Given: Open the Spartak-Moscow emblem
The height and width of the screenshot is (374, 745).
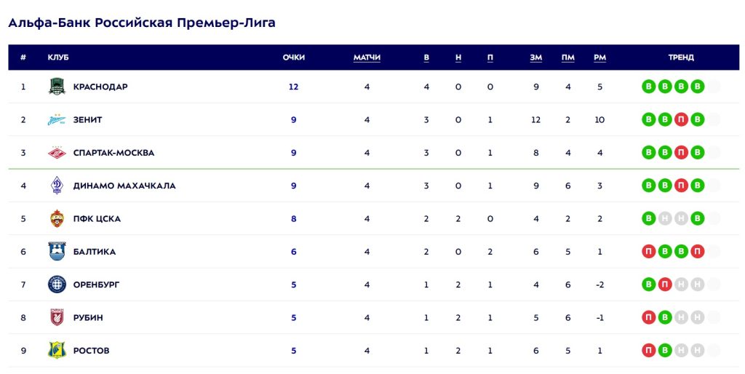Looking at the screenshot, I should point(57,153).
